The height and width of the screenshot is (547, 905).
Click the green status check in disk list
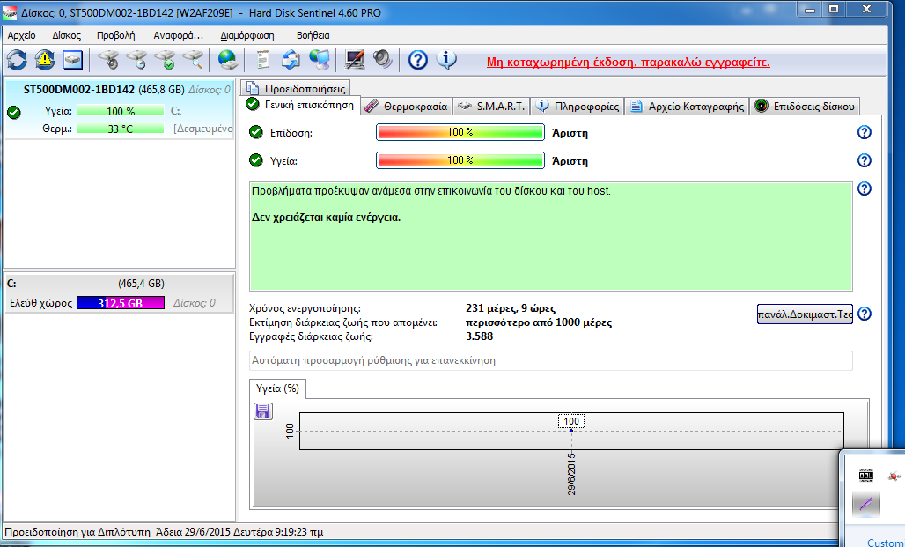pos(14,112)
